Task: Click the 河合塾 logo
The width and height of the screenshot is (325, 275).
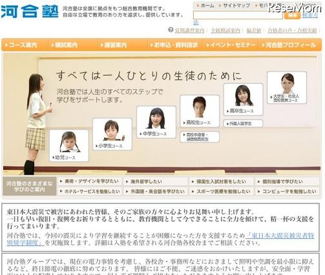Action: (x=30, y=12)
